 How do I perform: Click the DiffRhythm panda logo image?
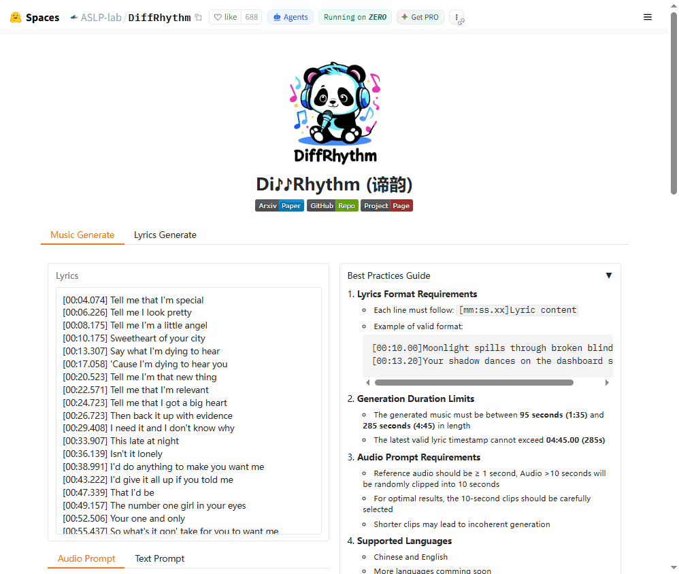(335, 112)
